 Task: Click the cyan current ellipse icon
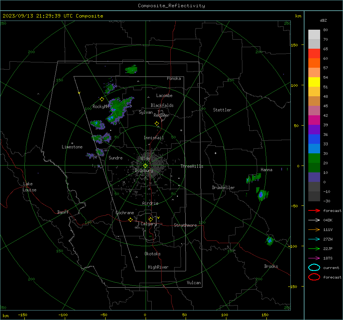314,267
